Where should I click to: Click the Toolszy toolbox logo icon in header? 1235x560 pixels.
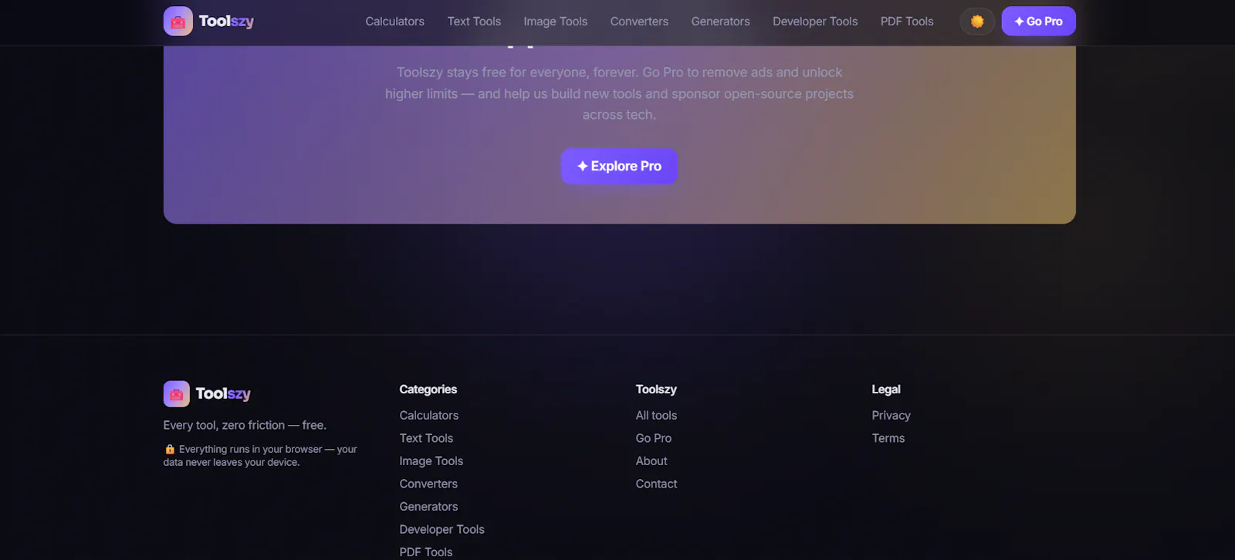point(178,22)
